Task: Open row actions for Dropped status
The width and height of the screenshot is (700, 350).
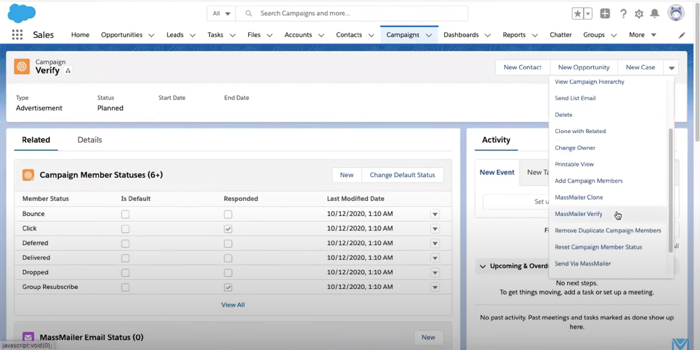Action: point(435,272)
